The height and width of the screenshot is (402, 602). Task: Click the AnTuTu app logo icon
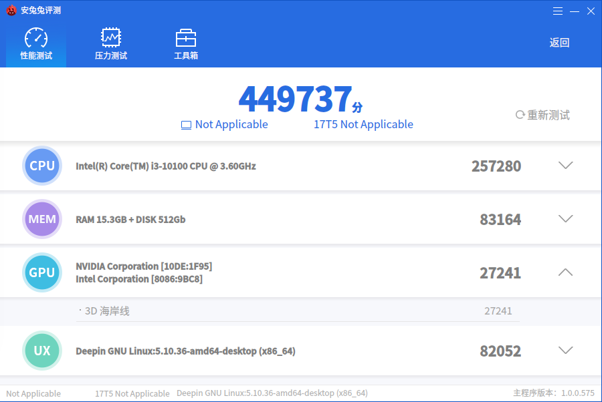coord(11,10)
